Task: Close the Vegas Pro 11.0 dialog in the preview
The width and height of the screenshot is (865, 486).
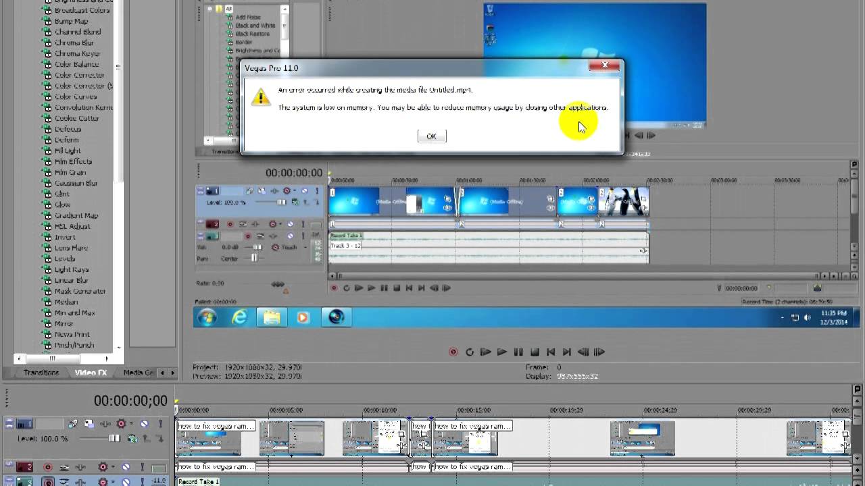Action: (605, 65)
